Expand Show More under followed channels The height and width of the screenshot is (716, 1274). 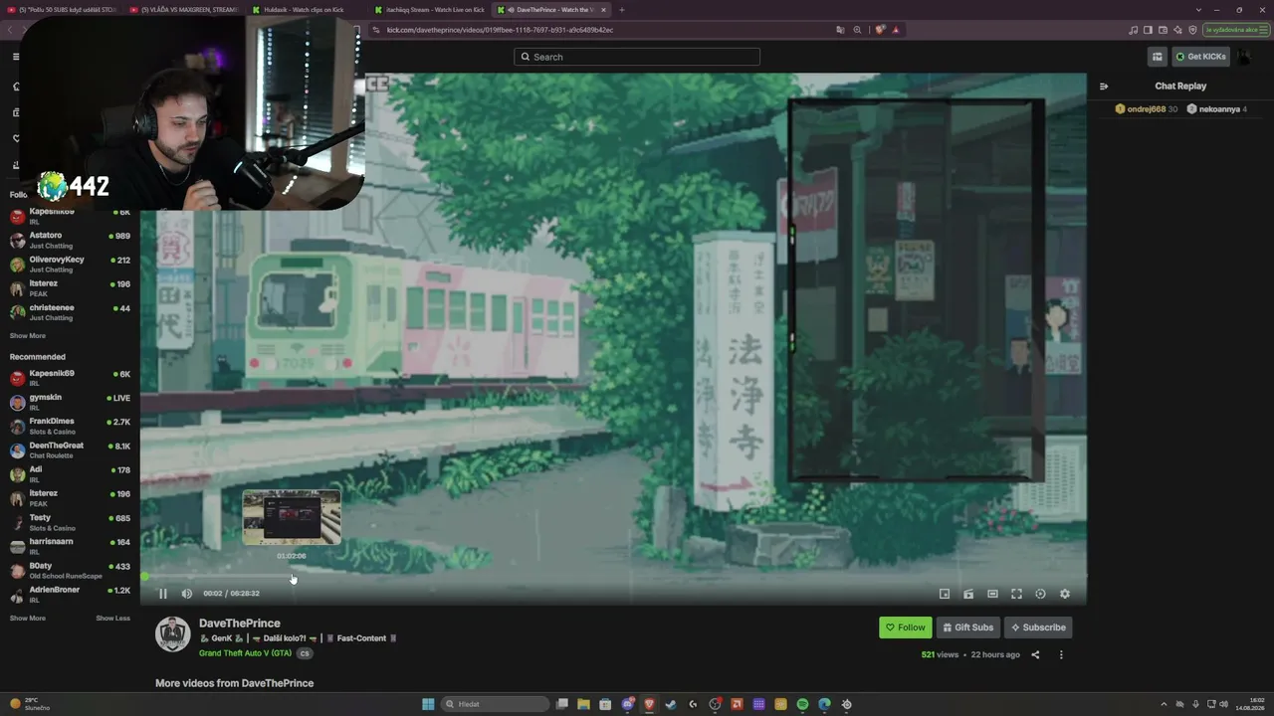[28, 336]
